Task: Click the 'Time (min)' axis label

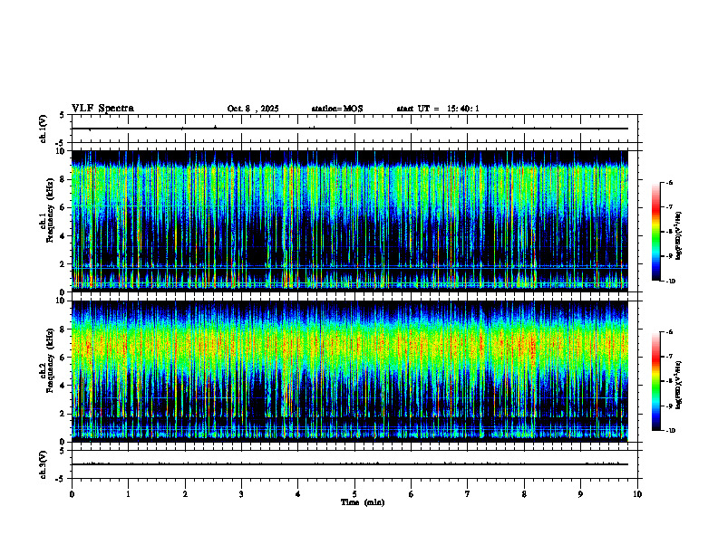Action: coord(363,502)
